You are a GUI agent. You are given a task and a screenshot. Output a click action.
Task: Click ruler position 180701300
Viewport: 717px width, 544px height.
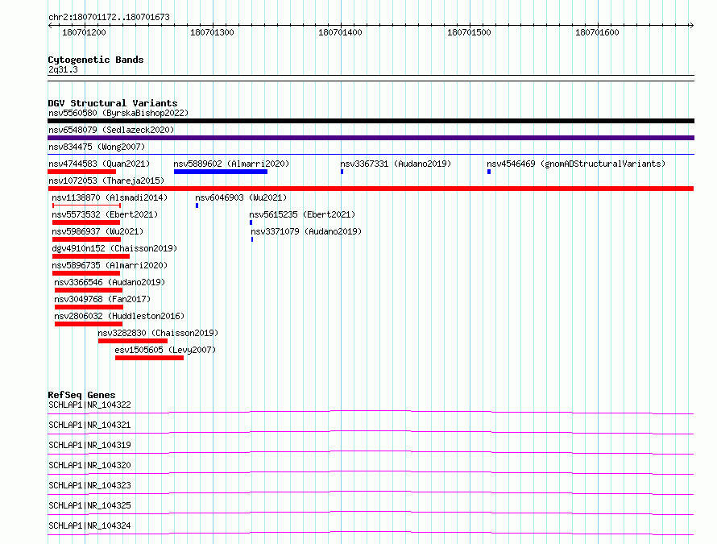coord(212,32)
